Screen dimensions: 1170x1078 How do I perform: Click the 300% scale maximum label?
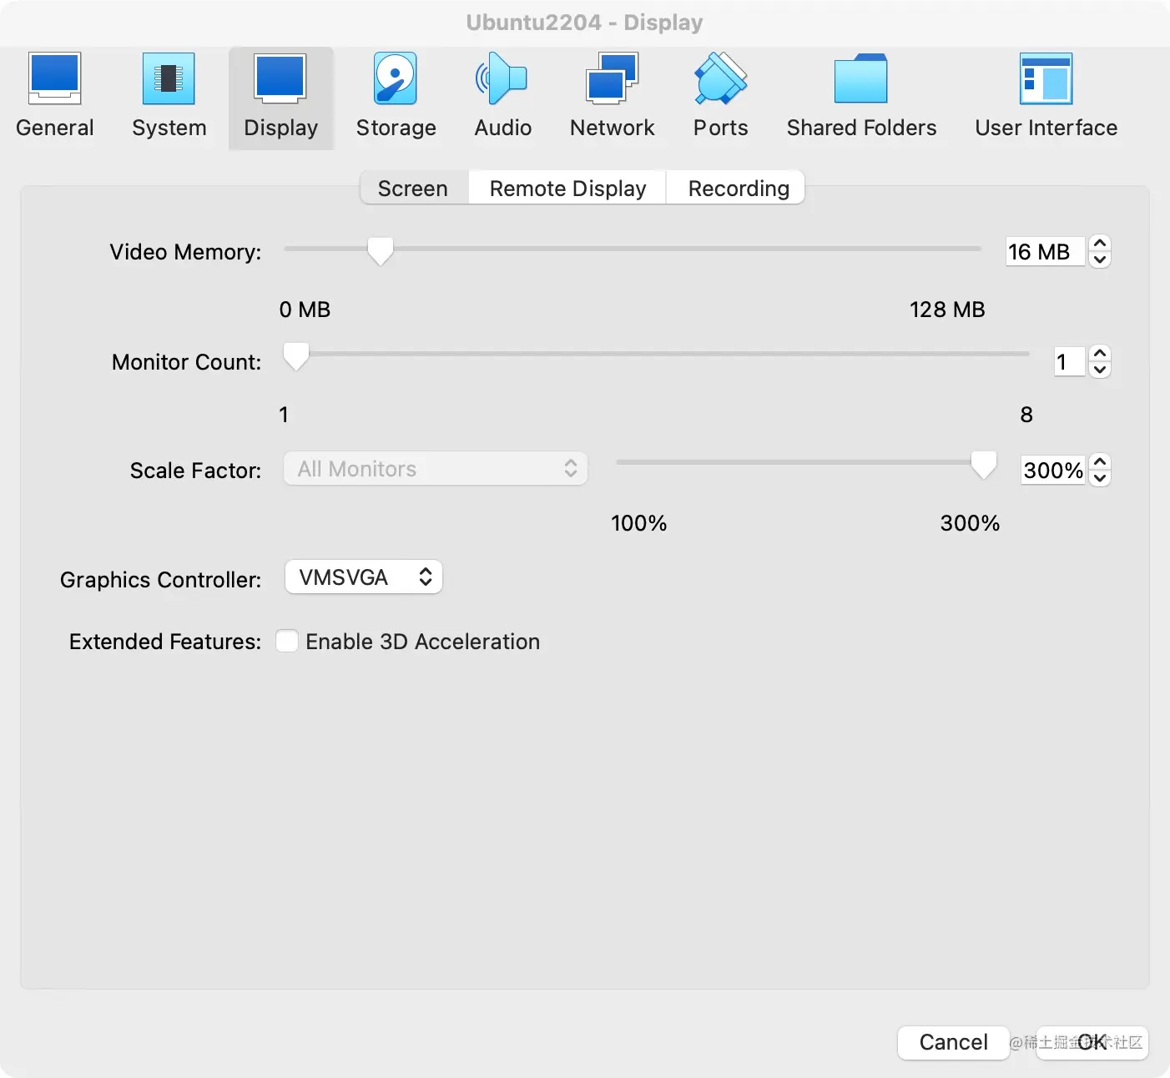click(x=970, y=523)
